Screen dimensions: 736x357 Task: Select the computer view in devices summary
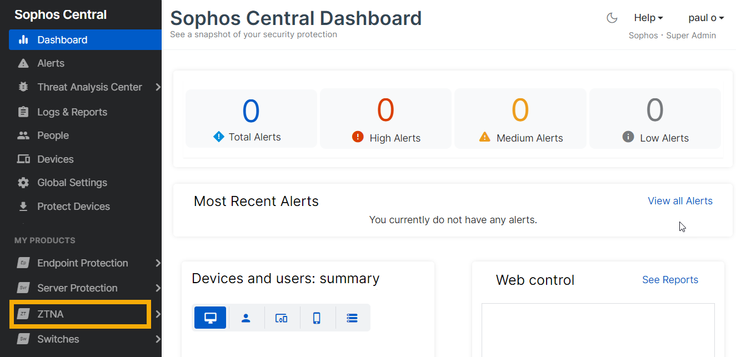pos(210,318)
